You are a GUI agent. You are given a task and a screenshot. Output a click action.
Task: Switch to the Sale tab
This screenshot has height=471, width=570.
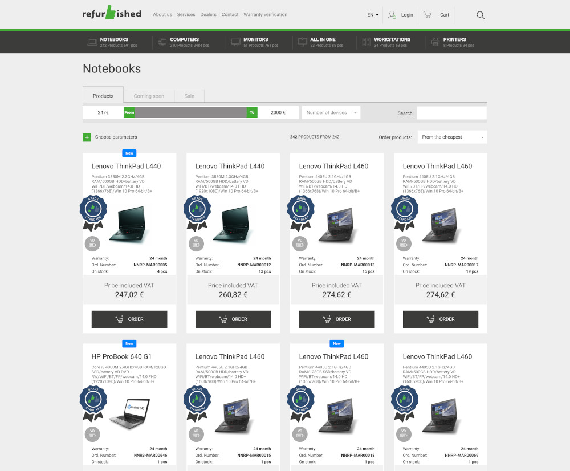[x=189, y=96]
